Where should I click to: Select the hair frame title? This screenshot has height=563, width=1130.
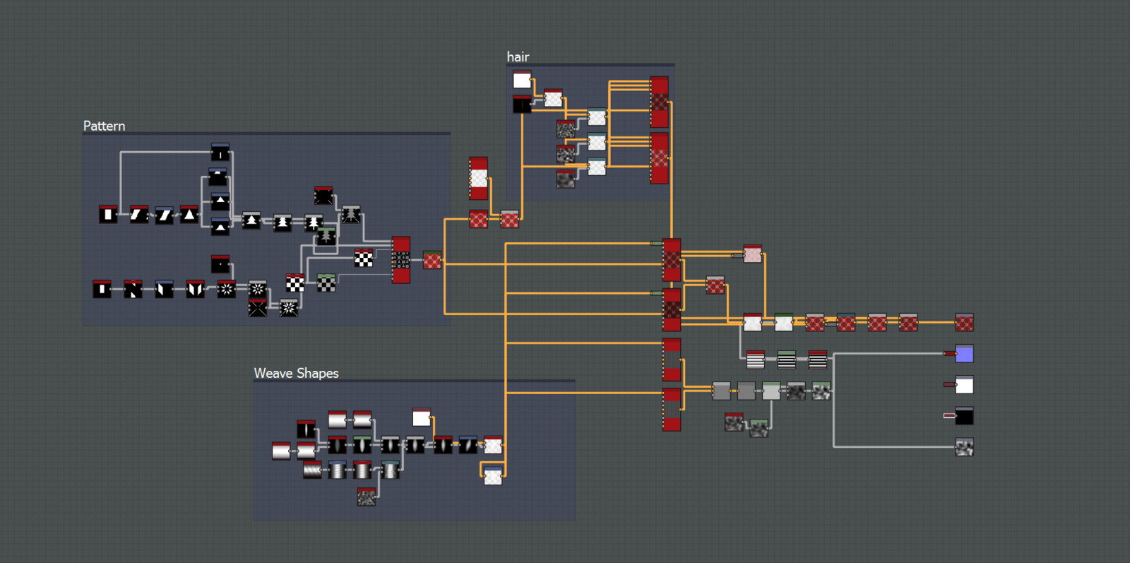[518, 57]
